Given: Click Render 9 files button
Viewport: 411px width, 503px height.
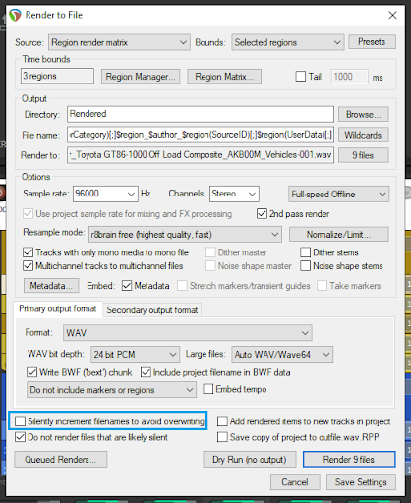Looking at the screenshot, I should point(349,460).
